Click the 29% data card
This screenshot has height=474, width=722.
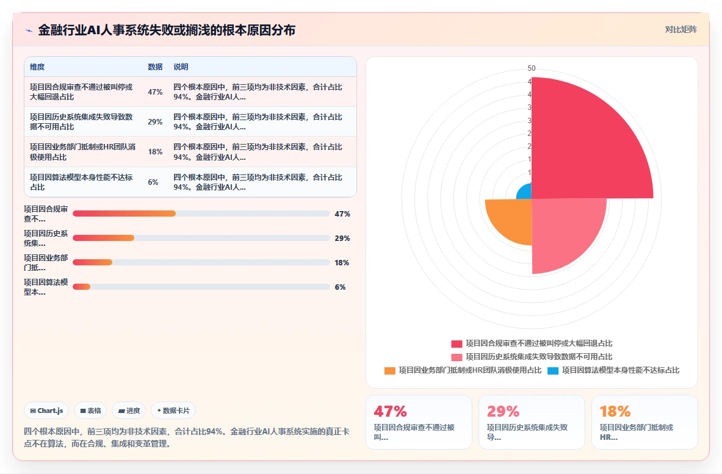[532, 422]
